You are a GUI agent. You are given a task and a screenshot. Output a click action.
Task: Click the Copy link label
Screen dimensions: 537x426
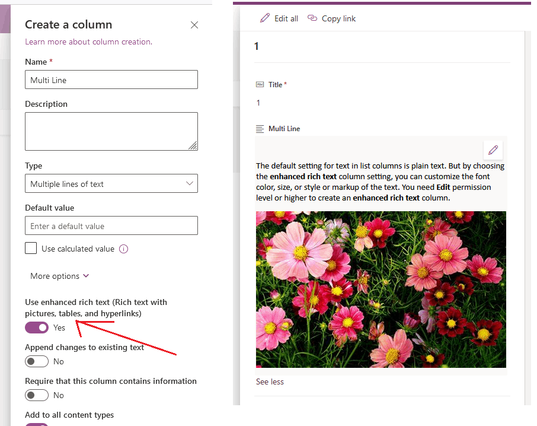(x=338, y=18)
